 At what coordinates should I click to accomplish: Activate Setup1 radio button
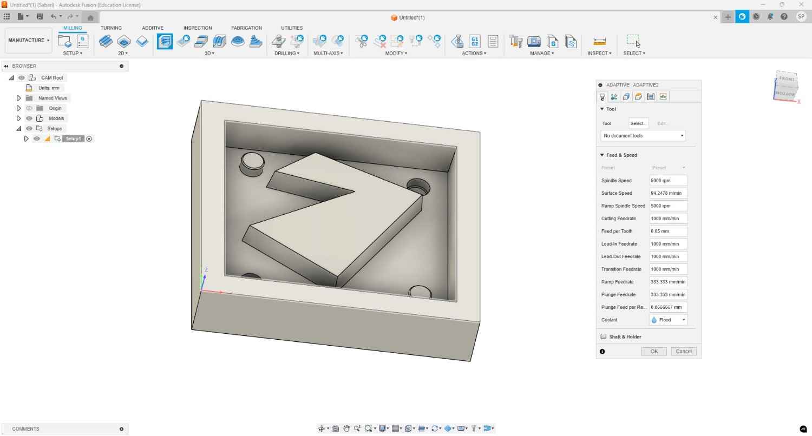tap(89, 139)
